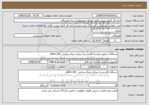
Task: Click the توضیحات خریدار text area
Action: [68, 94]
